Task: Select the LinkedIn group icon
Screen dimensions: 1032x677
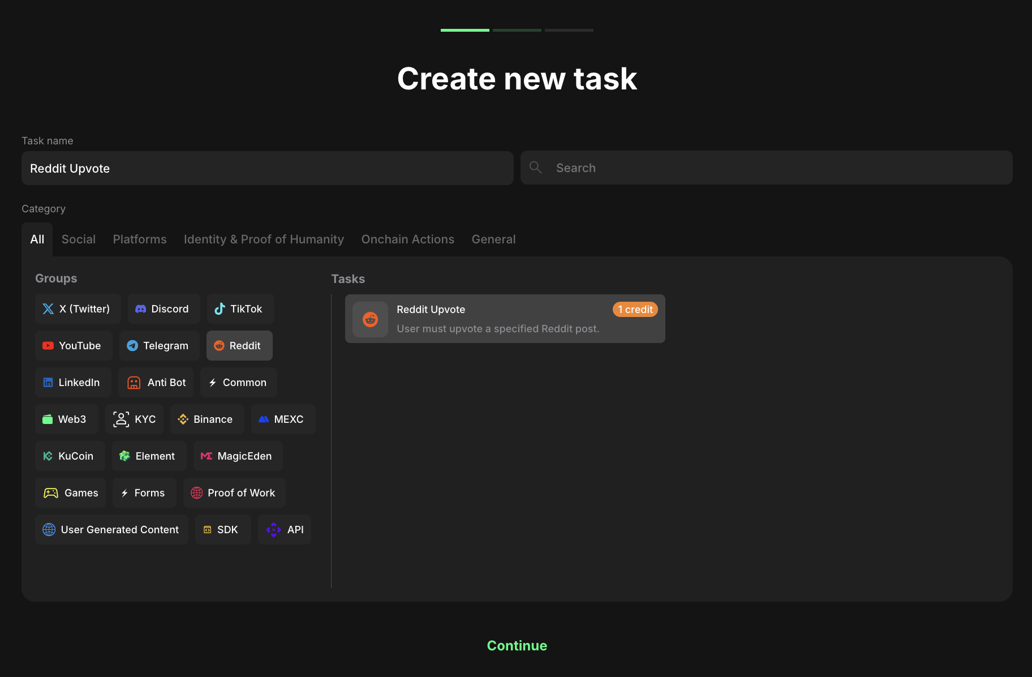Action: tap(48, 383)
